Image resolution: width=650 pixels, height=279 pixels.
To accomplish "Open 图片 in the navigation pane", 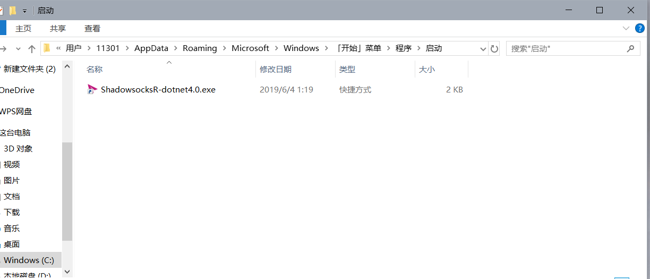I will point(12,180).
